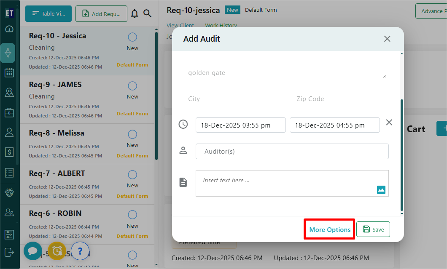The height and width of the screenshot is (269, 447).
Task: Open the start date-time picker
Action: (240, 125)
